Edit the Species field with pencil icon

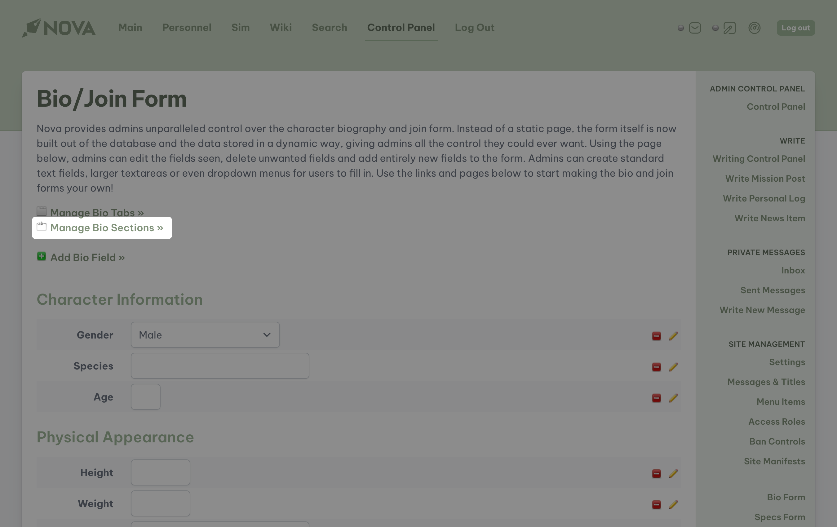(673, 367)
